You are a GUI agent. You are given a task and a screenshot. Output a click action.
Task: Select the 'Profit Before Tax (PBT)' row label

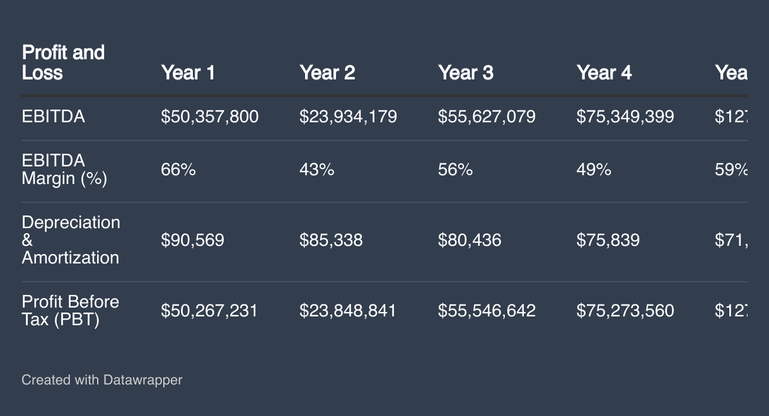[70, 311]
